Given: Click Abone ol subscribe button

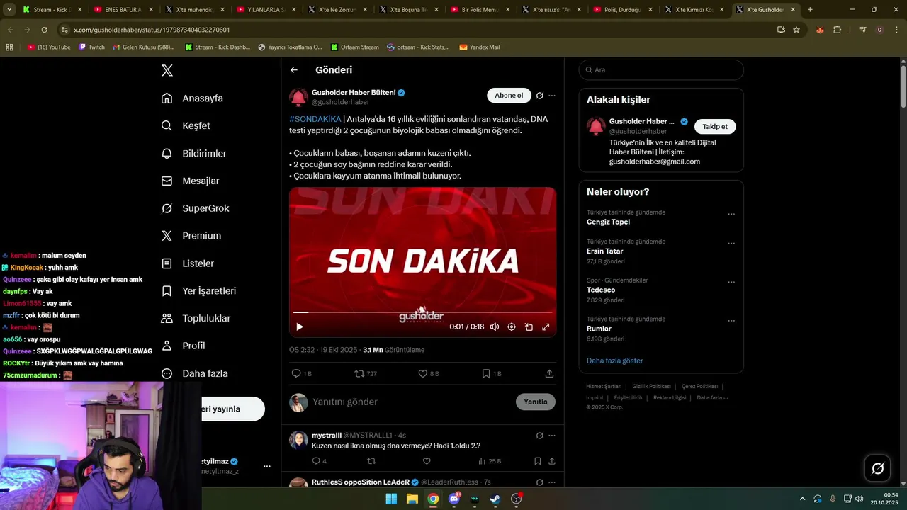Looking at the screenshot, I should (x=509, y=96).
